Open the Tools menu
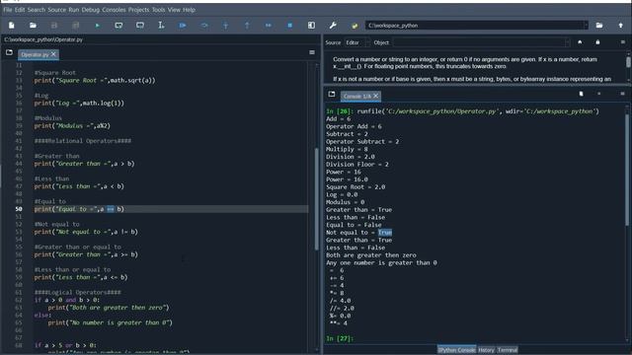 click(158, 10)
